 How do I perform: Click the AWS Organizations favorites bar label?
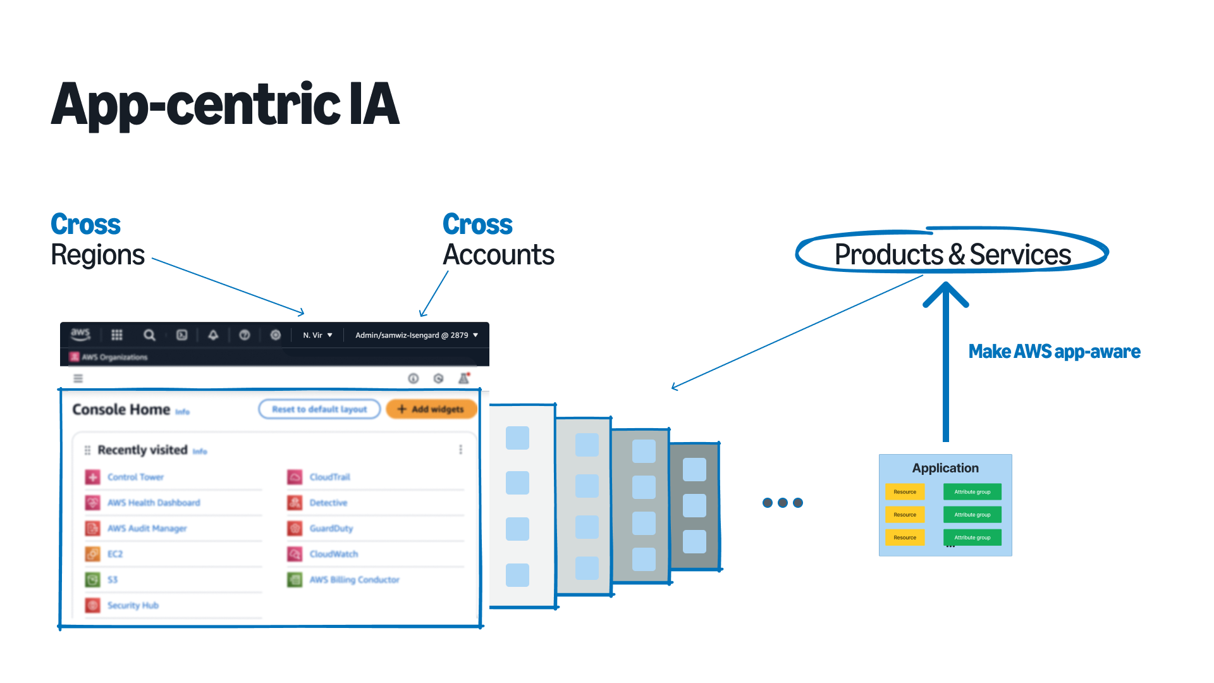click(114, 357)
